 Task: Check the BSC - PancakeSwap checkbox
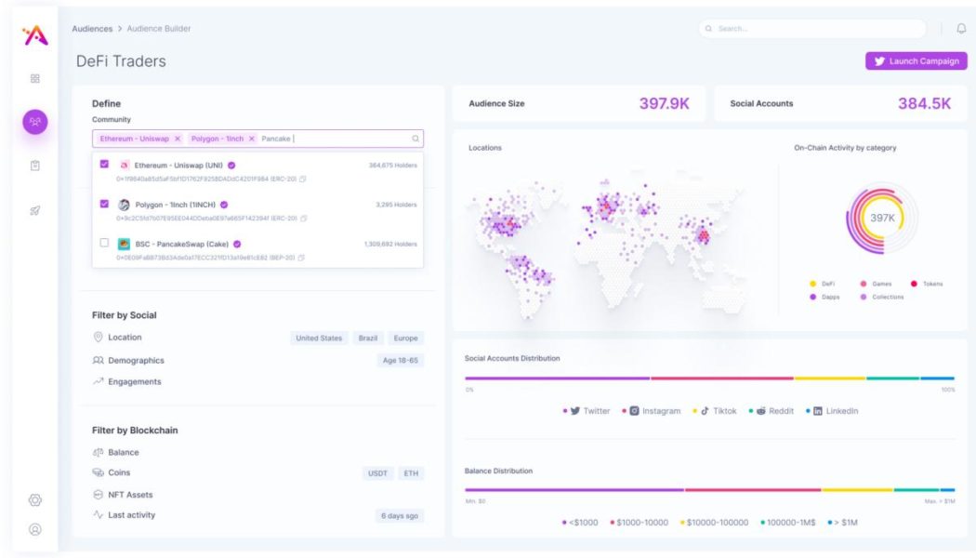tap(104, 243)
